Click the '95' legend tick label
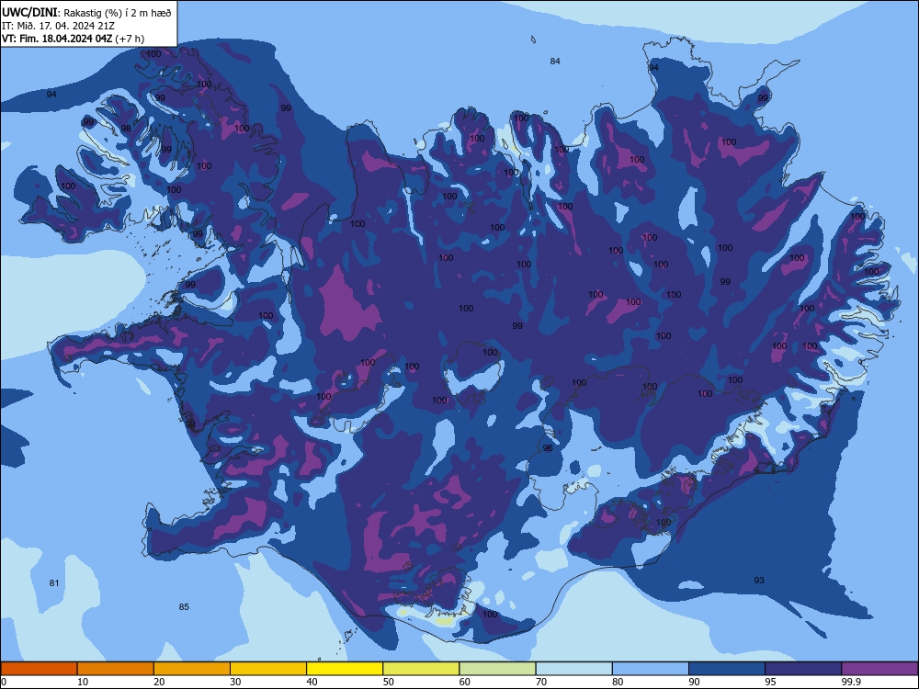The image size is (919, 689). point(771,682)
